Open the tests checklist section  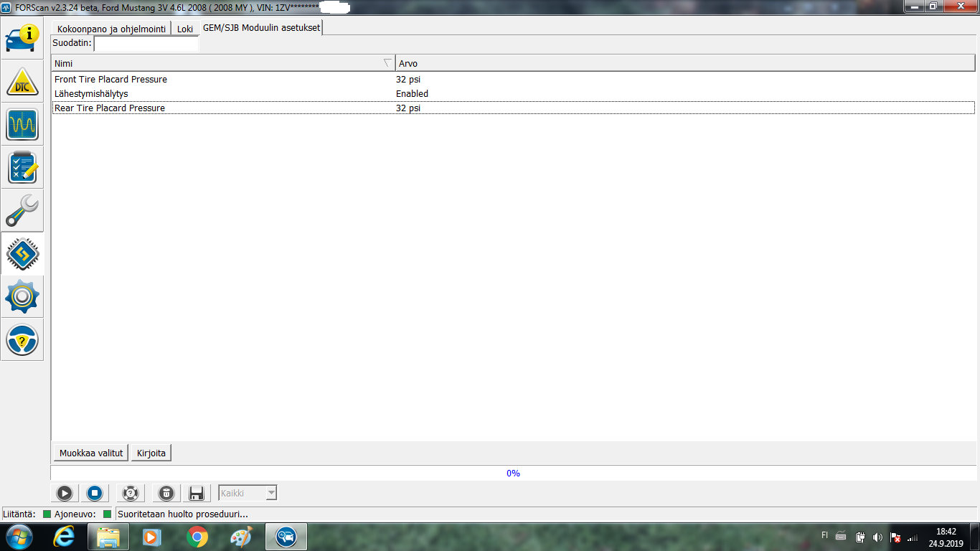22,168
